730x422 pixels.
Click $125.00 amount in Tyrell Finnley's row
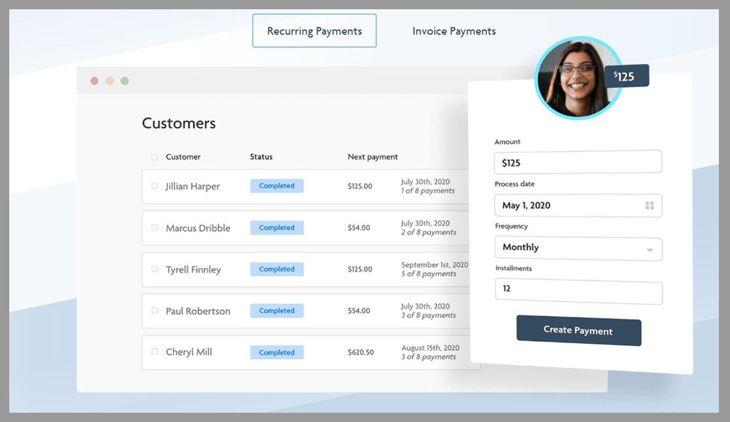360,269
